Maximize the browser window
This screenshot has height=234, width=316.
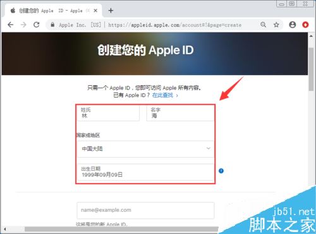click(292, 4)
